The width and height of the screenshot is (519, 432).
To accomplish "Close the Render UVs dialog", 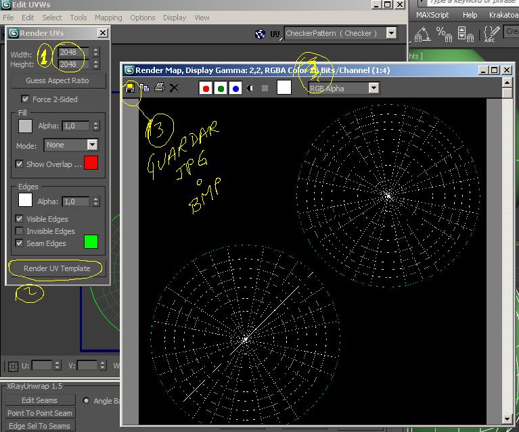I will tap(103, 32).
